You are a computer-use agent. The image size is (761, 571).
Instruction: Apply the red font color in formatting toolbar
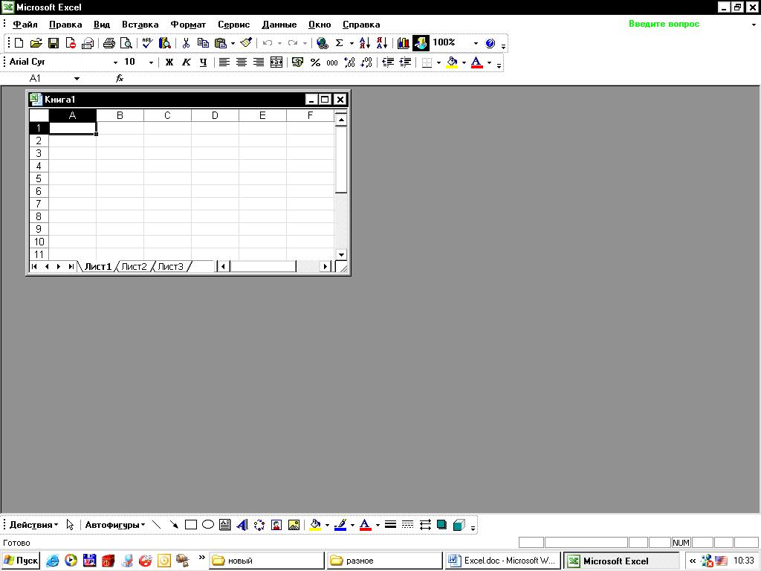[476, 62]
